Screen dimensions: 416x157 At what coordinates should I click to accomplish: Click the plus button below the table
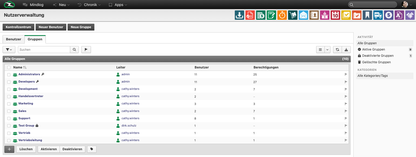pos(9,149)
